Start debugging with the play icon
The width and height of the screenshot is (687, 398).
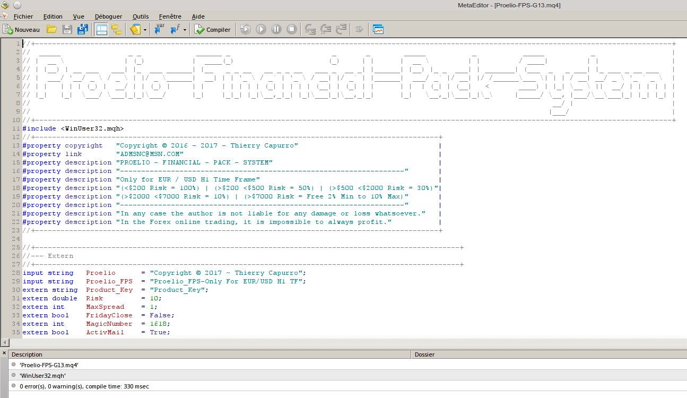(x=260, y=30)
